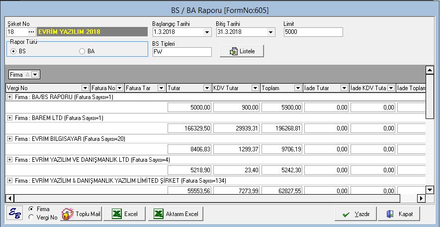Choose Firma grouping radio button
Image resolution: width=440 pixels, height=227 pixels.
tap(31, 209)
